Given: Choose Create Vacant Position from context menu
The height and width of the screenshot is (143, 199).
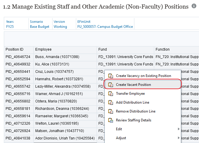Looking at the screenshot, I should [x=133, y=85].
